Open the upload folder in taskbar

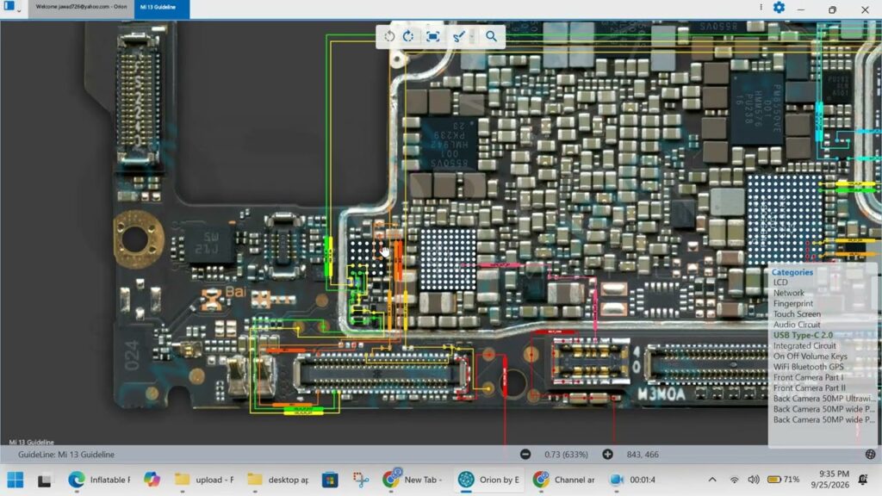[x=204, y=480]
